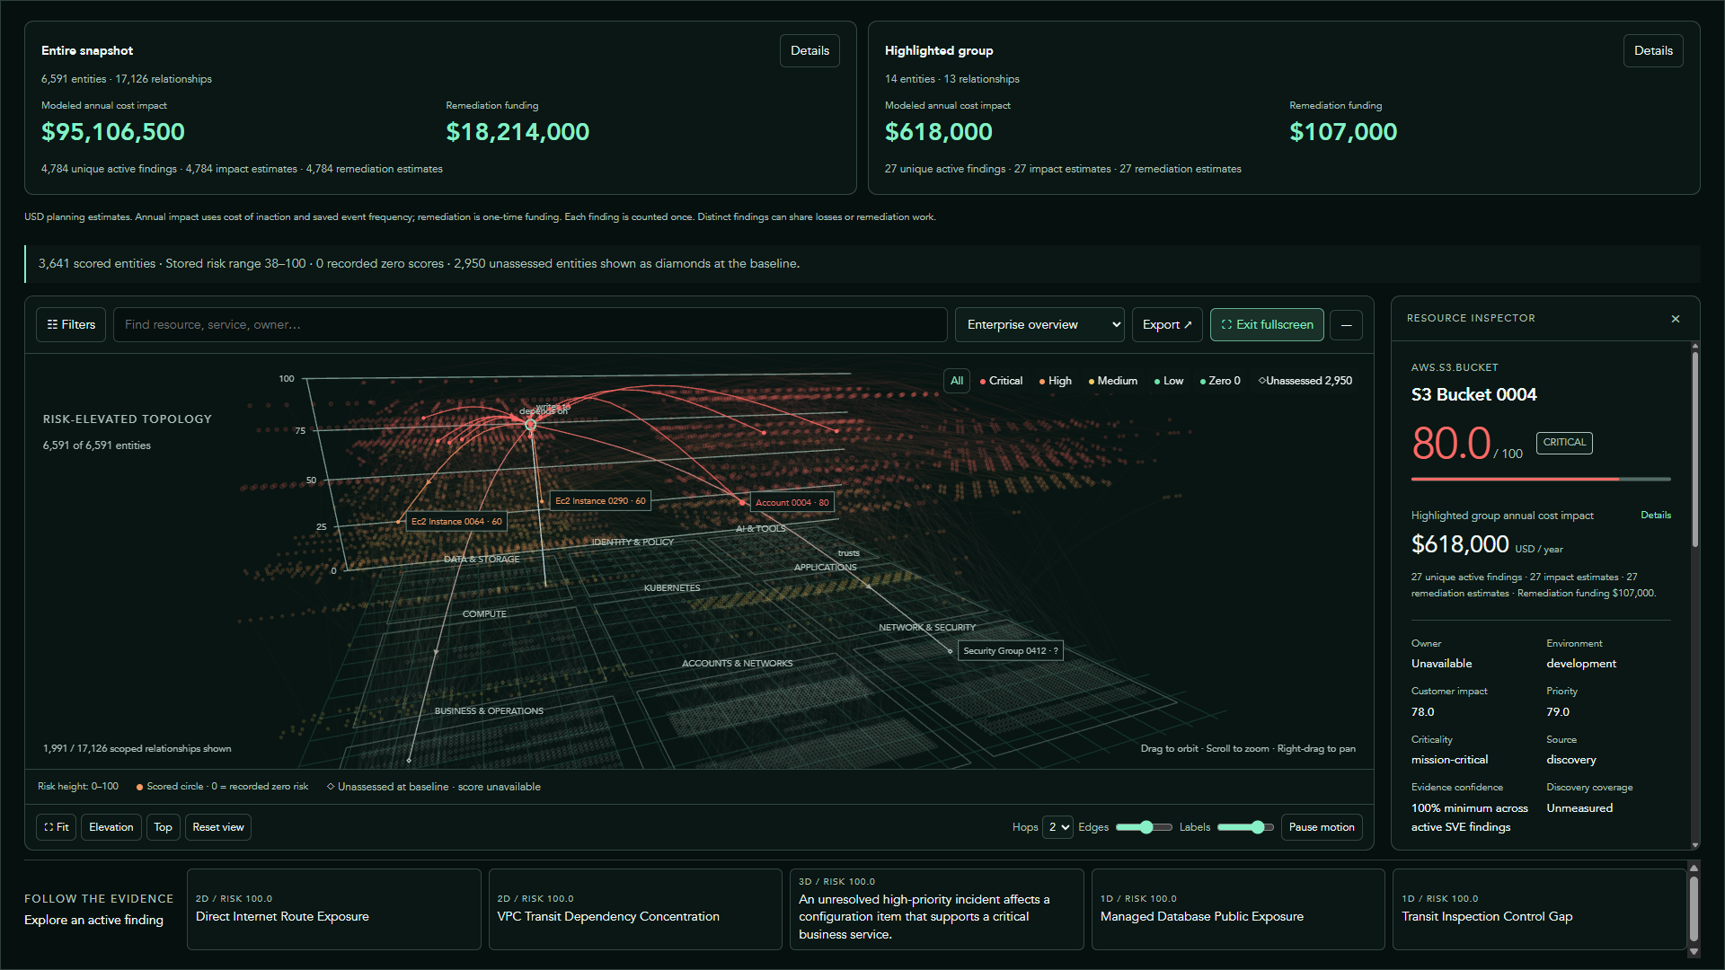Open the Filters panel
Viewport: 1725px width, 970px height.
pos(71,324)
